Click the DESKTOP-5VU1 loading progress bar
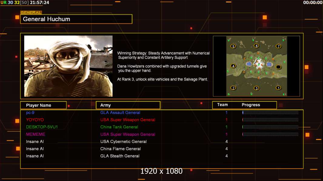 point(270,127)
